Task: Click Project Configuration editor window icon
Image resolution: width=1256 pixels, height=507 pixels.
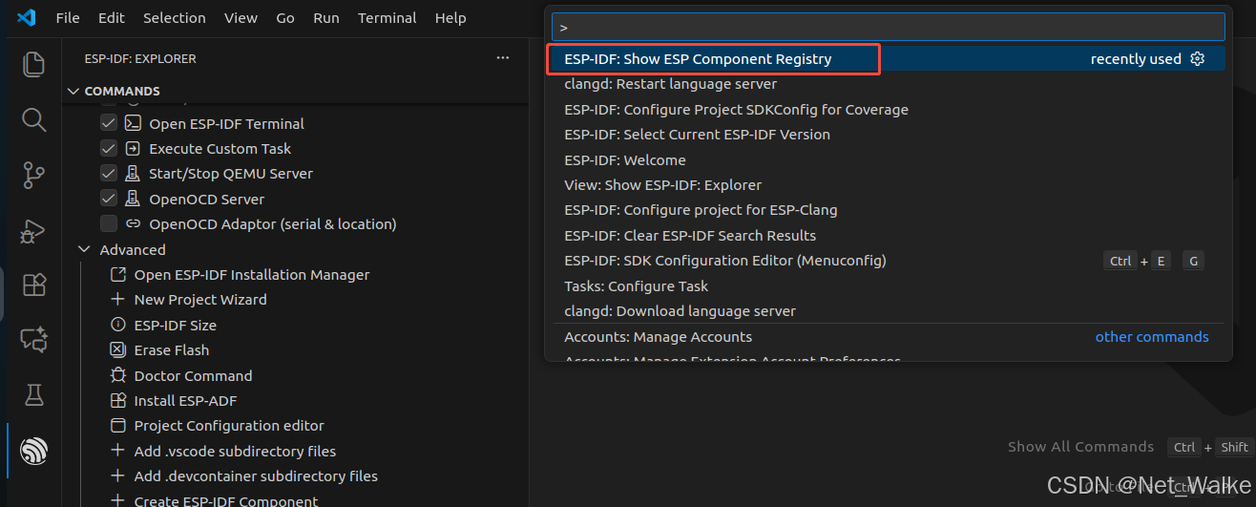Action: click(118, 425)
